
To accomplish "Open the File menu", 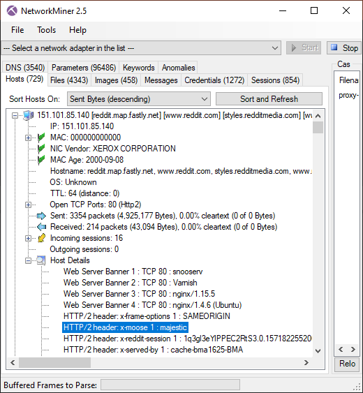I will click(17, 30).
